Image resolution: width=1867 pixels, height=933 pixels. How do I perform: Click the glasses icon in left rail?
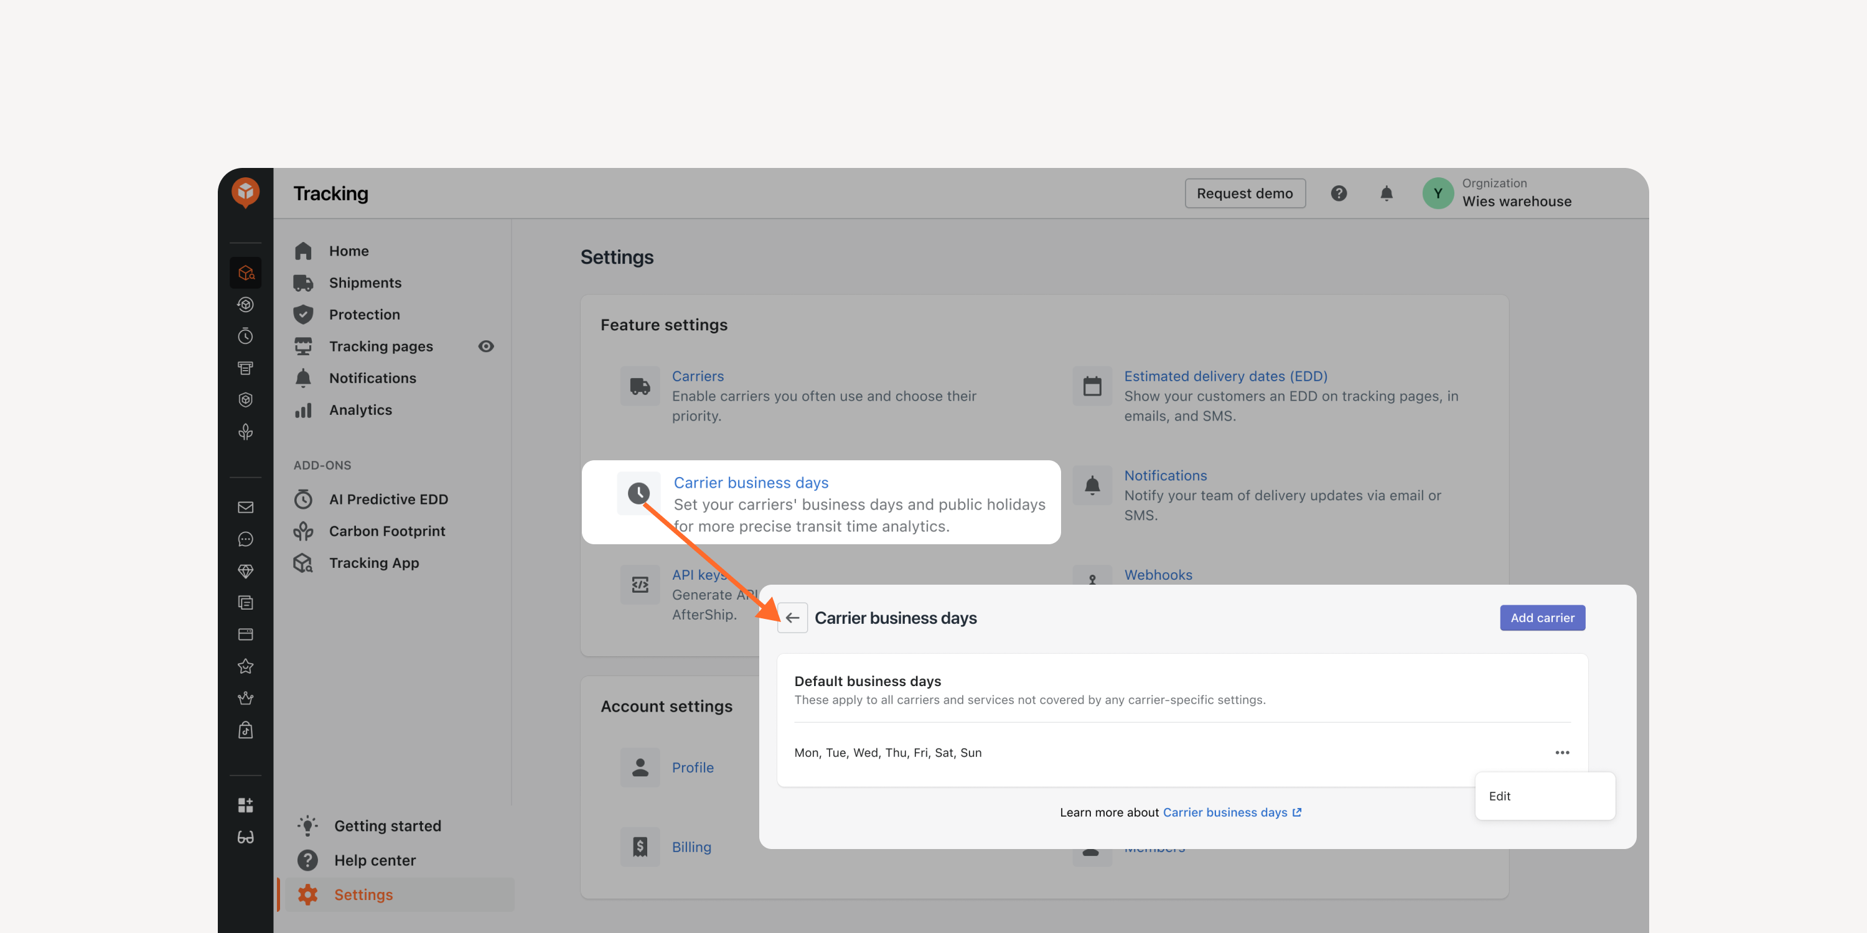tap(246, 837)
